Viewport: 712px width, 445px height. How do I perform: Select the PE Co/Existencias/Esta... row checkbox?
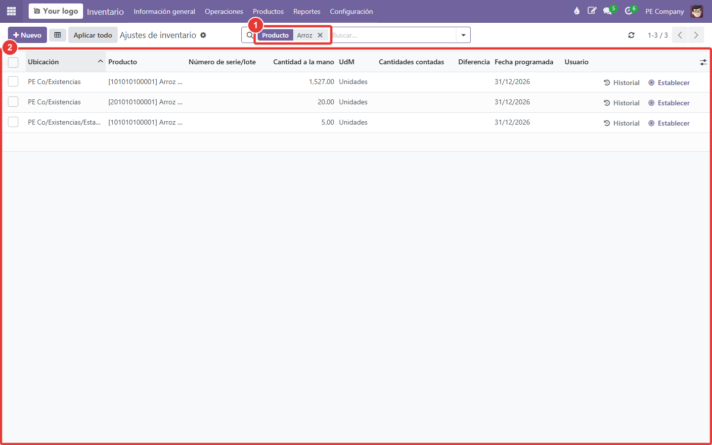[x=13, y=122]
